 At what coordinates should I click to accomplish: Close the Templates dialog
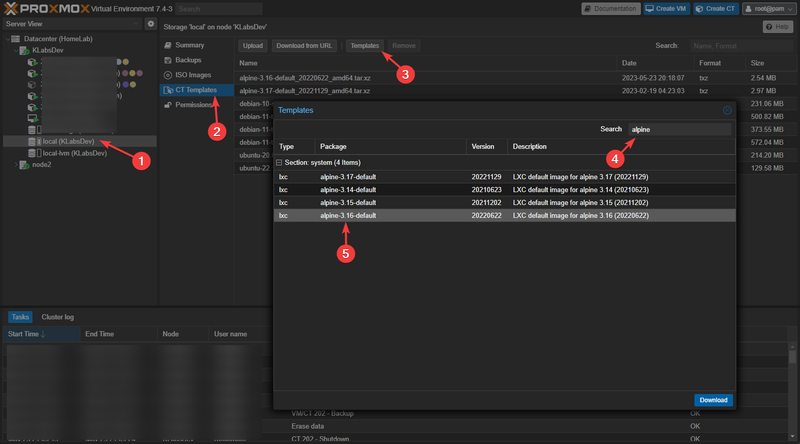727,110
